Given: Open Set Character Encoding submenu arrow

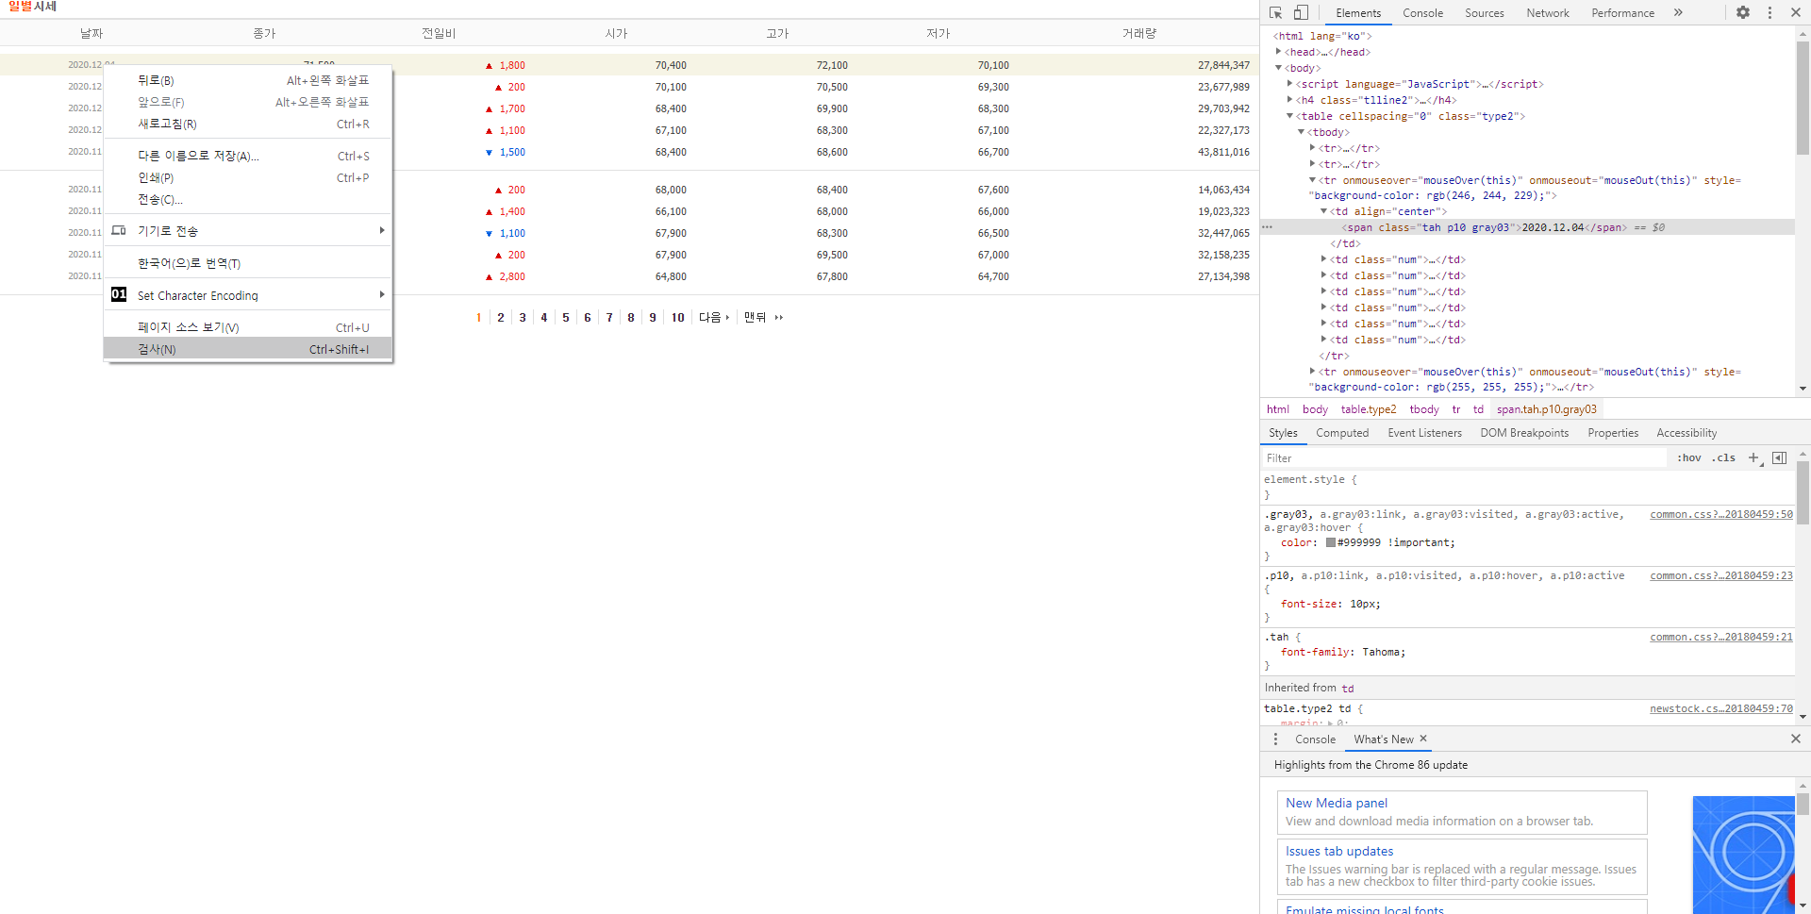Looking at the screenshot, I should [382, 294].
